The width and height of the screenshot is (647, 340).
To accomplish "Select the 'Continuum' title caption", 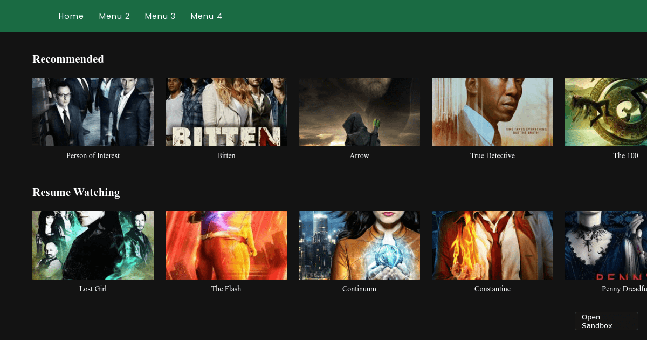I will click(359, 289).
